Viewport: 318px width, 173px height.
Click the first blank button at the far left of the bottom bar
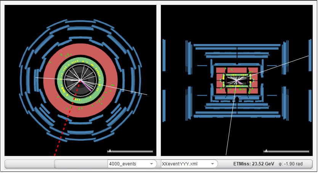[x=30, y=164]
